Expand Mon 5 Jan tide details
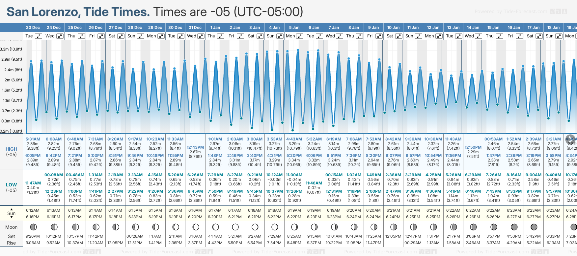The height and width of the screenshot is (256, 577). click(300, 36)
